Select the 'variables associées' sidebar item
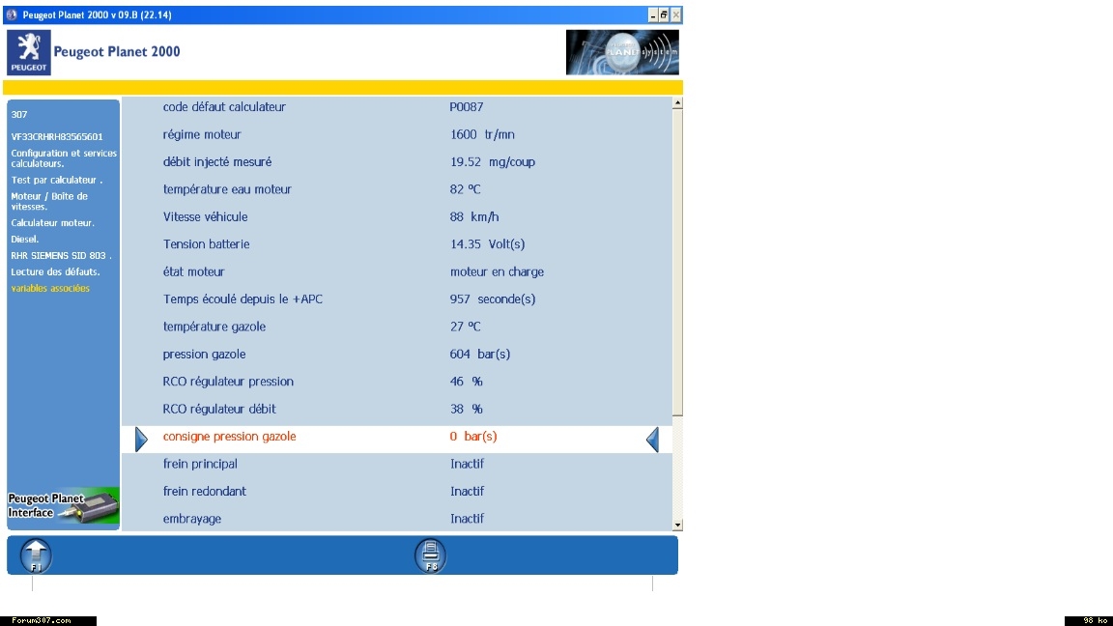1113x626 pixels. (50, 288)
